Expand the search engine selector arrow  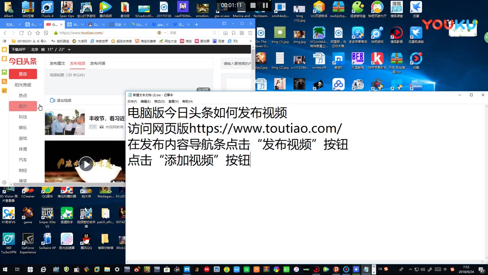coord(165,33)
